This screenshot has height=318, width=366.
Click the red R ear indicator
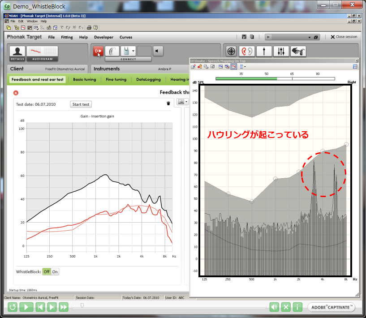pos(16,93)
